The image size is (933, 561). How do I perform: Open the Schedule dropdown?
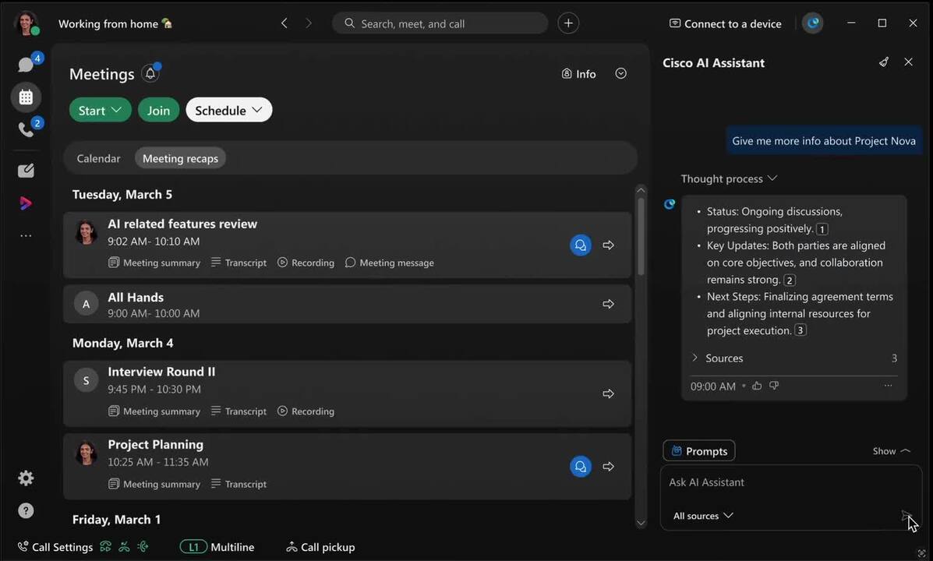[228, 111]
